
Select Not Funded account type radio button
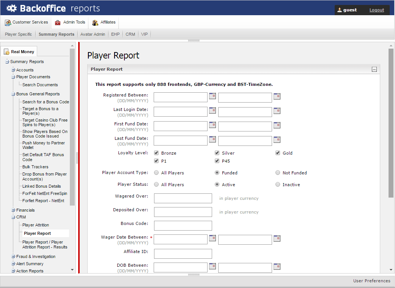tap(278, 172)
